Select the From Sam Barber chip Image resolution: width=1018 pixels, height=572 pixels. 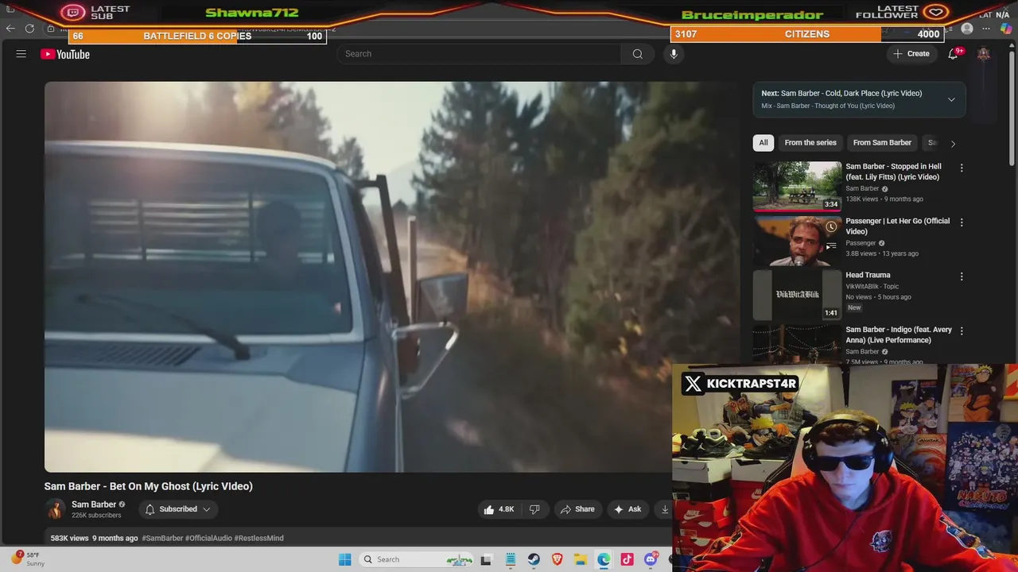click(x=882, y=143)
